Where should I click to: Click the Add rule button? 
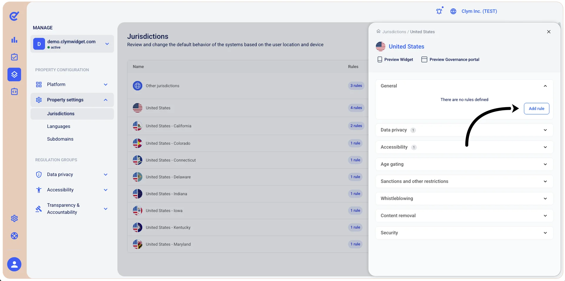pos(536,109)
